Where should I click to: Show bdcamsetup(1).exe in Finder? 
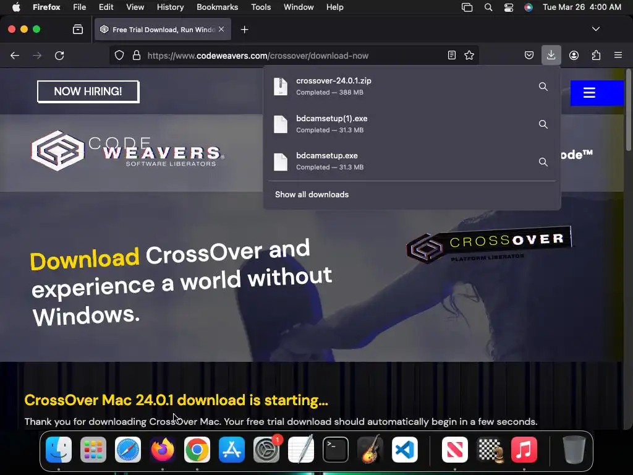pos(543,124)
